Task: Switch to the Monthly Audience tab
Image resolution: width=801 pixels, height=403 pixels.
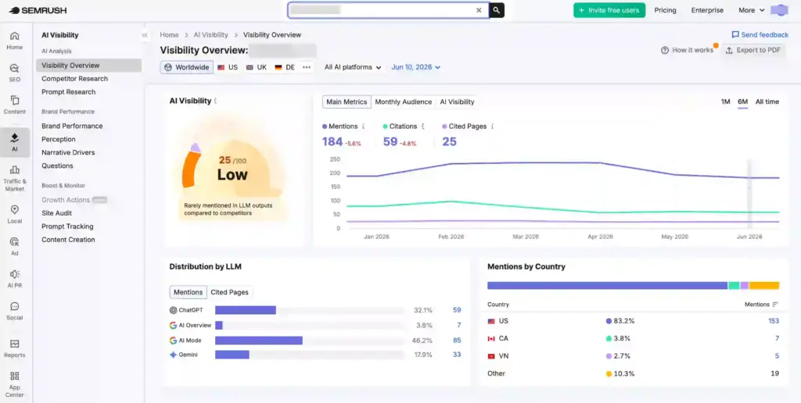Action: point(403,102)
